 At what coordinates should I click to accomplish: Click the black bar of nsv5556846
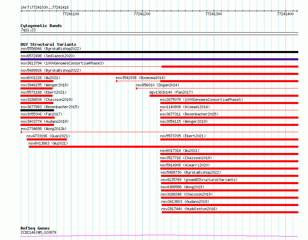point(159,52)
